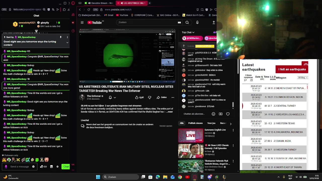Toggle VPN badge in YouTube address bar
Viewport: 322px width, 181px height.
coord(95,10)
